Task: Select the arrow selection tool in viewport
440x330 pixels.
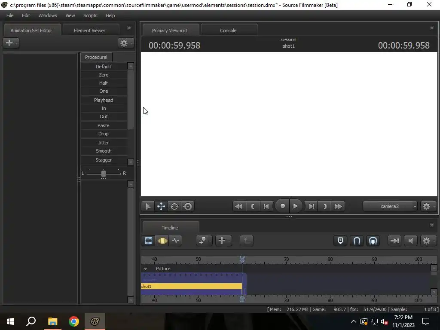Action: pyautogui.click(x=148, y=207)
